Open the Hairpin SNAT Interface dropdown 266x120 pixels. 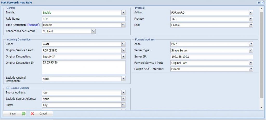click(250, 69)
